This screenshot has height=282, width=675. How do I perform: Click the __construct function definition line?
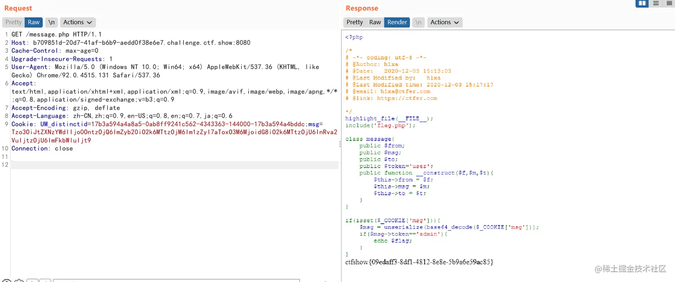[427, 173]
